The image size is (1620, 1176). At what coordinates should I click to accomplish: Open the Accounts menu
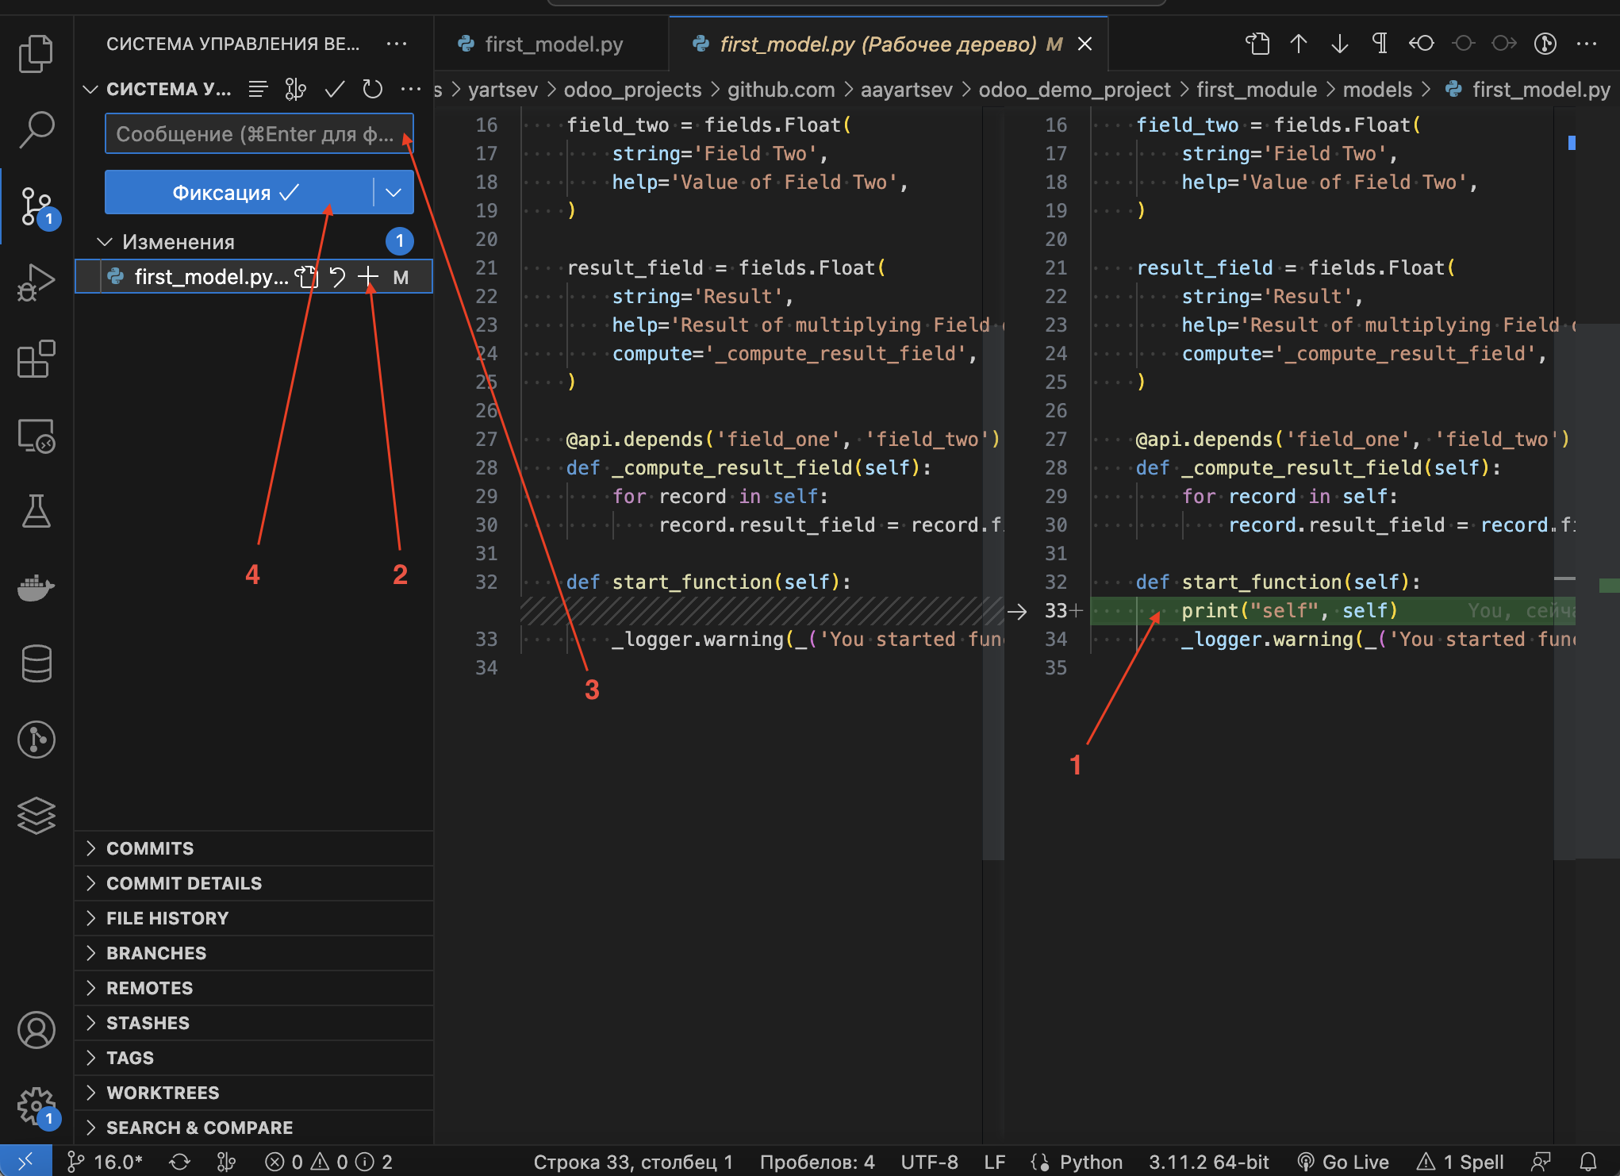coord(36,1031)
